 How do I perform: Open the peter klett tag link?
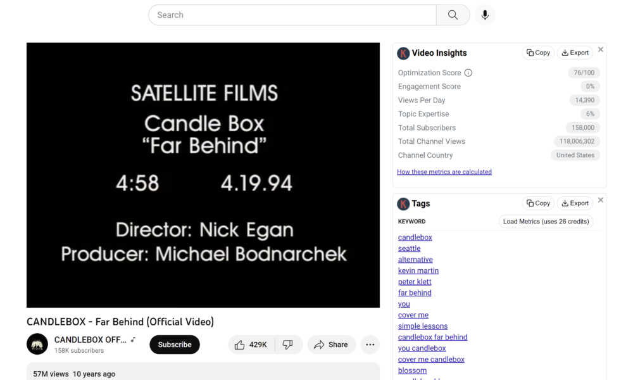[415, 282]
